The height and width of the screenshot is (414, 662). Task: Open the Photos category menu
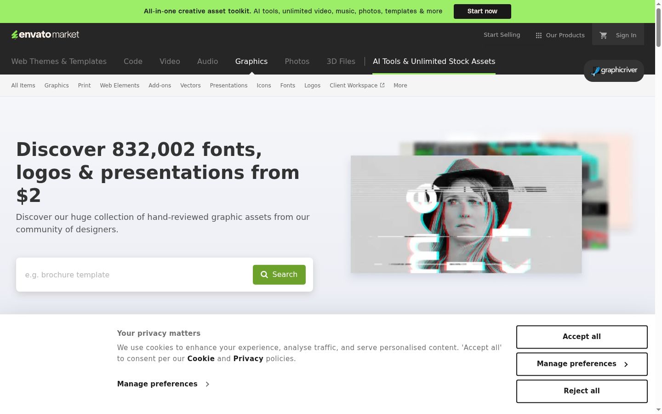coord(297,61)
